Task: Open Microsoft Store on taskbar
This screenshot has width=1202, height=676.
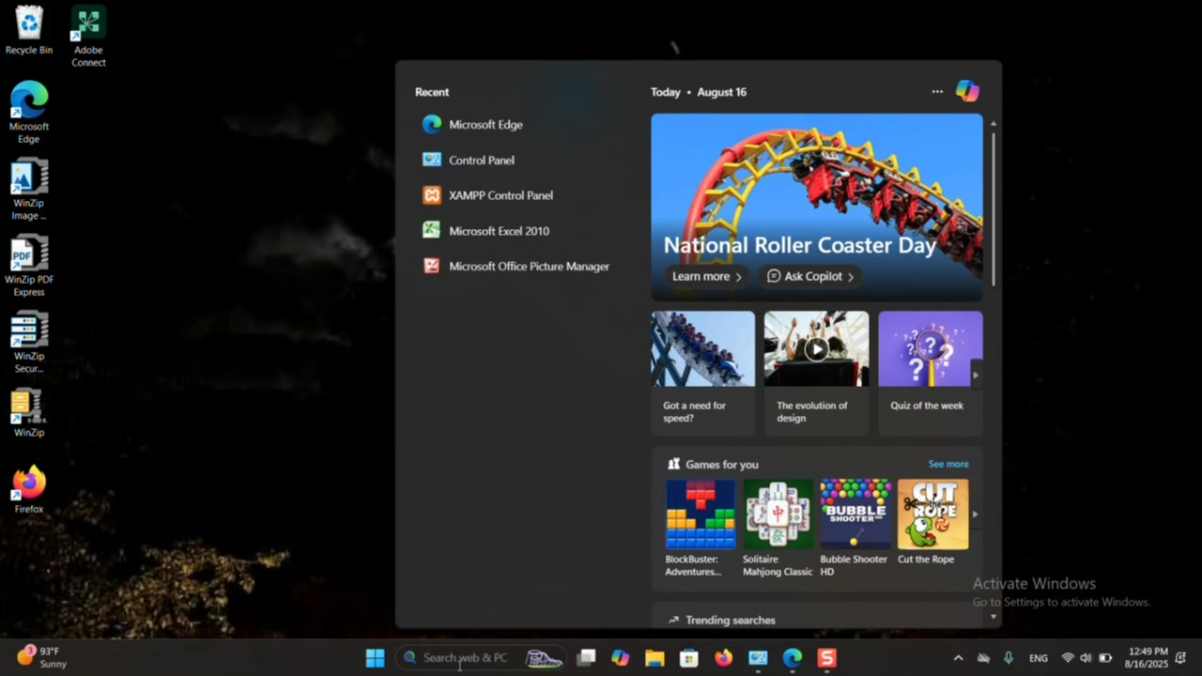Action: pos(689,658)
